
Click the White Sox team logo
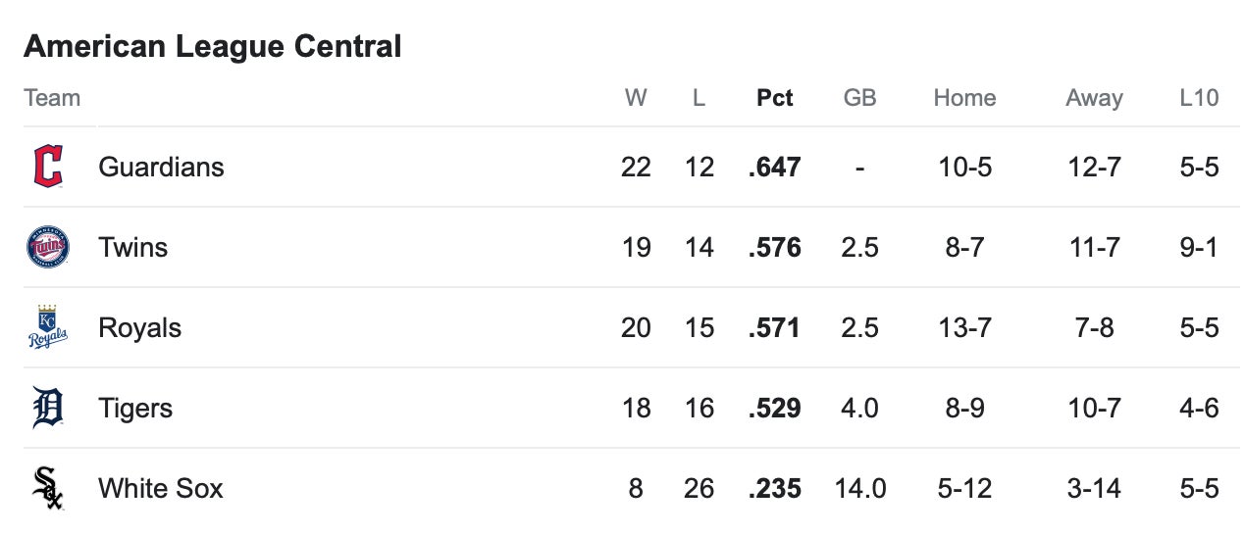(x=48, y=488)
